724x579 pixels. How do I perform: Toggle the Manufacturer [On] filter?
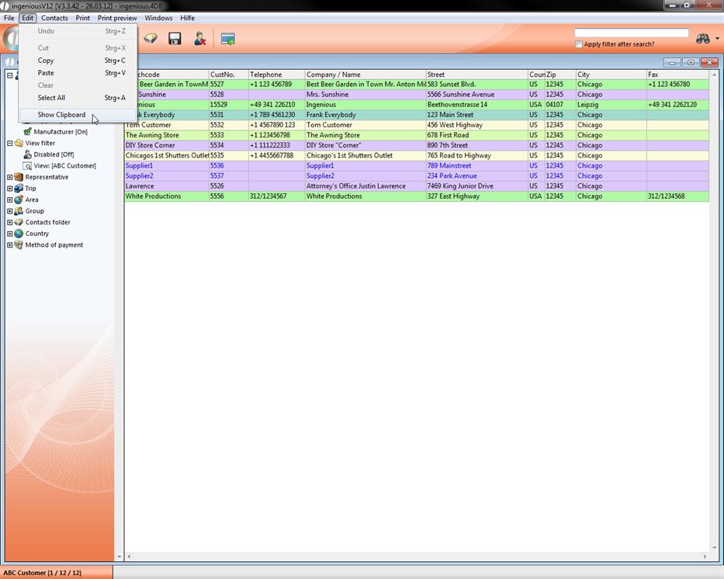click(60, 132)
